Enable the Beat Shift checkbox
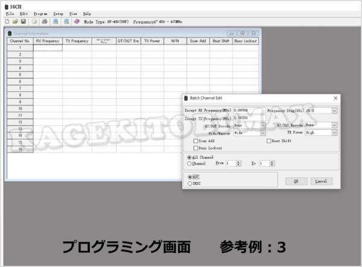Image resolution: width=362 pixels, height=267 pixels. (x=268, y=141)
